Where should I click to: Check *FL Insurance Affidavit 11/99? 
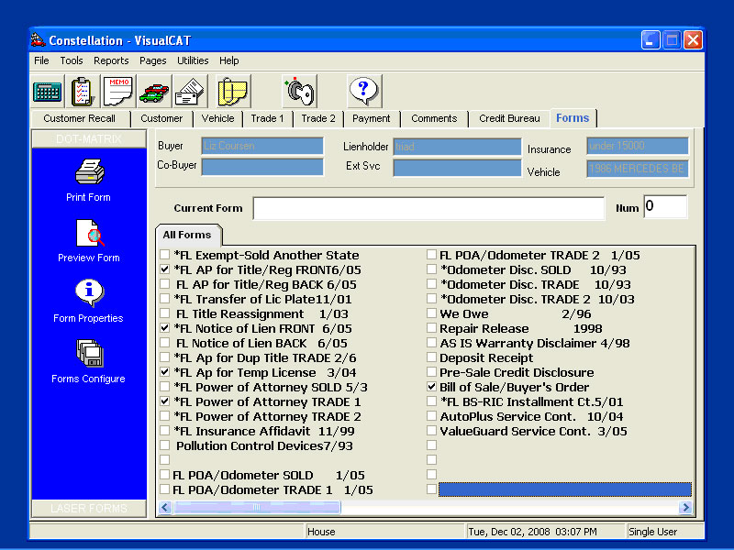point(165,430)
